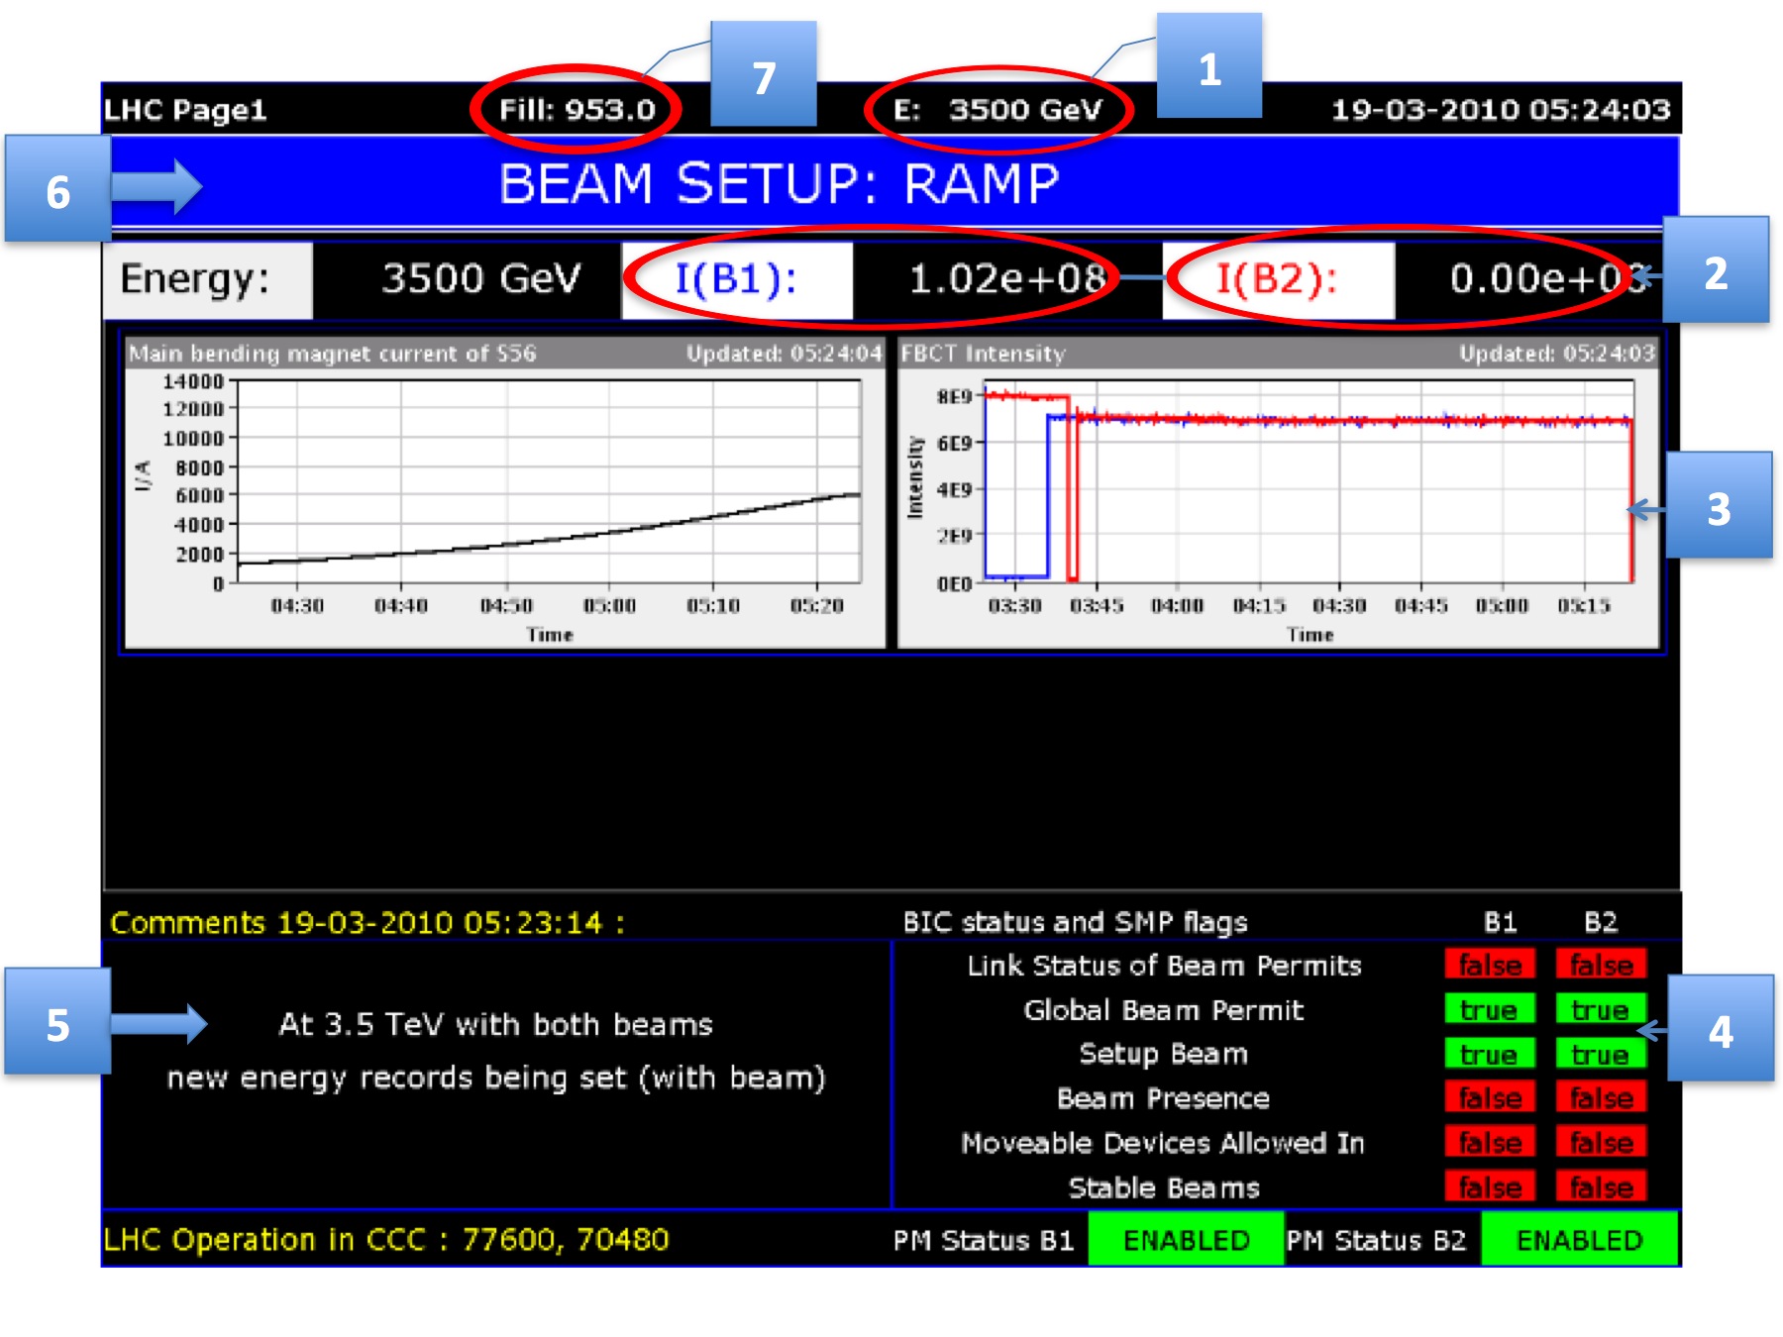Select the I(B1) label box
1783x1337 pixels.
tap(736, 279)
